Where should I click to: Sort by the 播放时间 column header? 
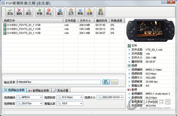click(x=102, y=21)
